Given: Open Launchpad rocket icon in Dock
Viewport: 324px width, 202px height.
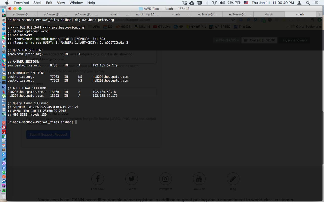Looking at the screenshot, I should [x=4, y=20].
